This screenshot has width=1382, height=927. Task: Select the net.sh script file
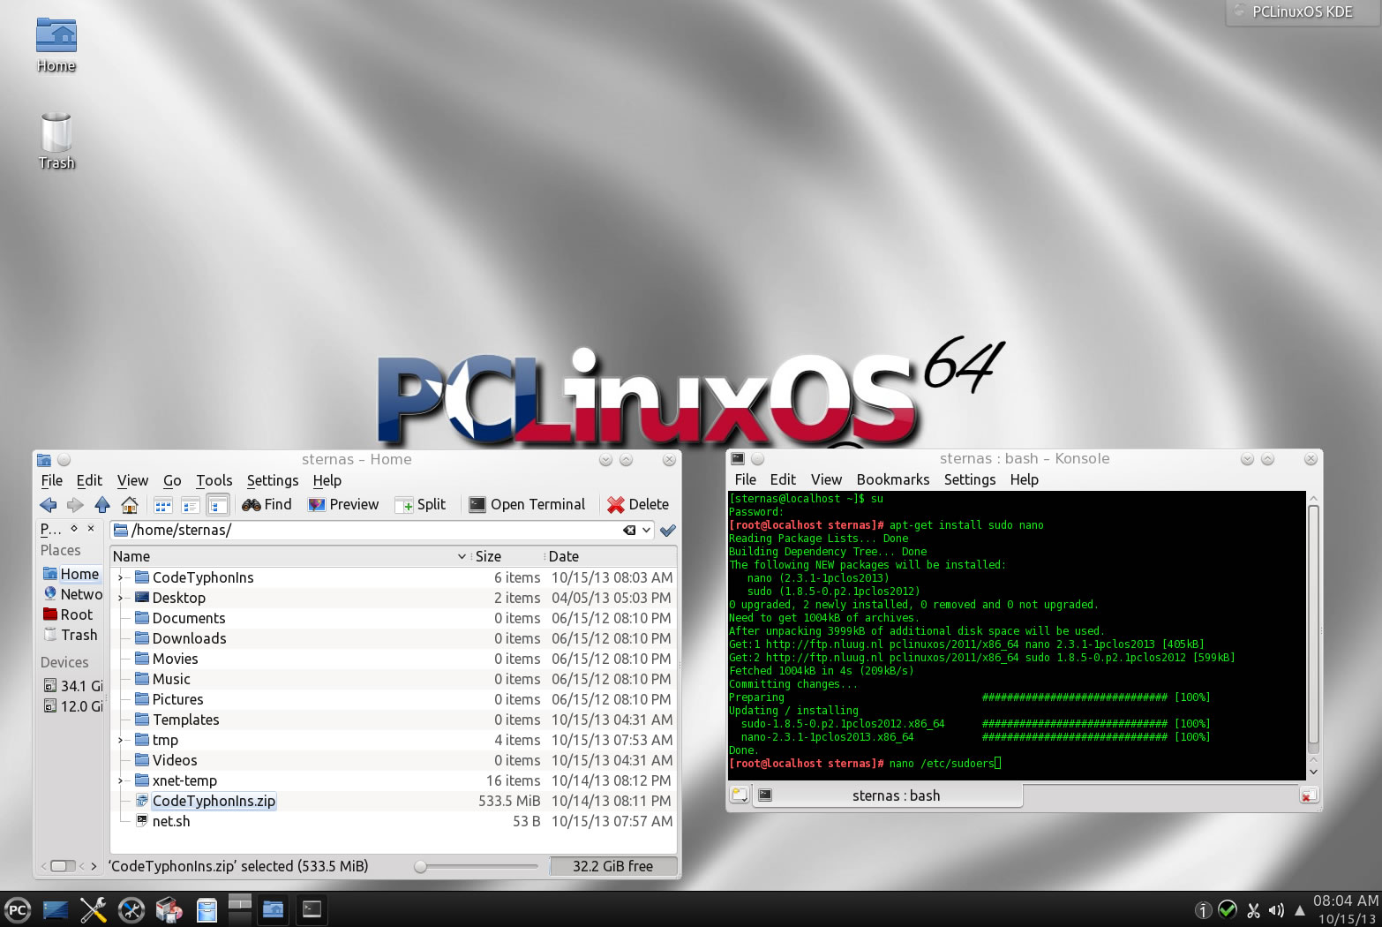[x=394, y=821]
